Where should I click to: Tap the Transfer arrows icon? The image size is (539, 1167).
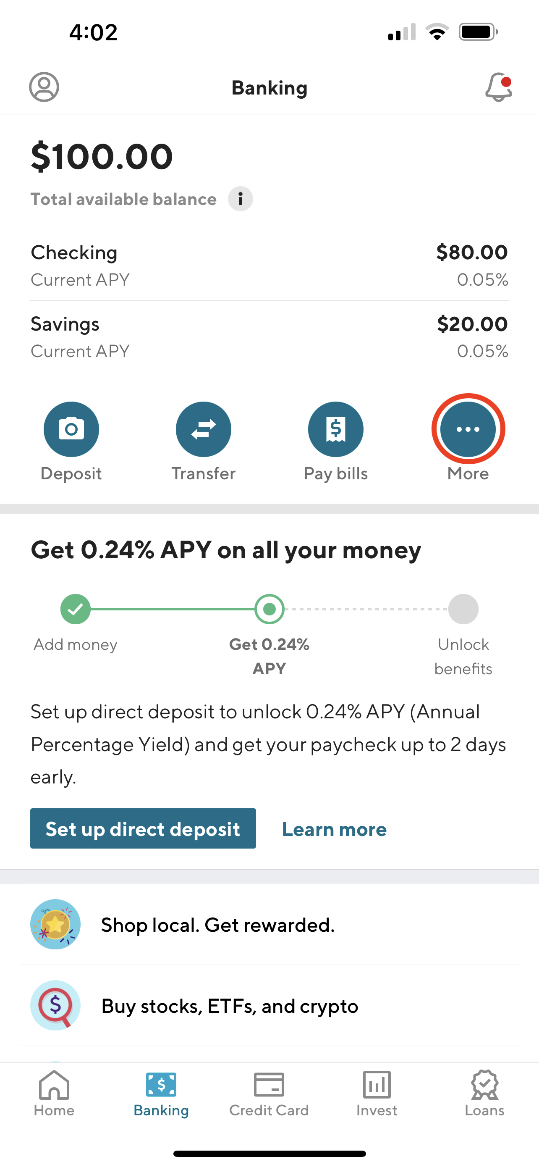pyautogui.click(x=203, y=429)
